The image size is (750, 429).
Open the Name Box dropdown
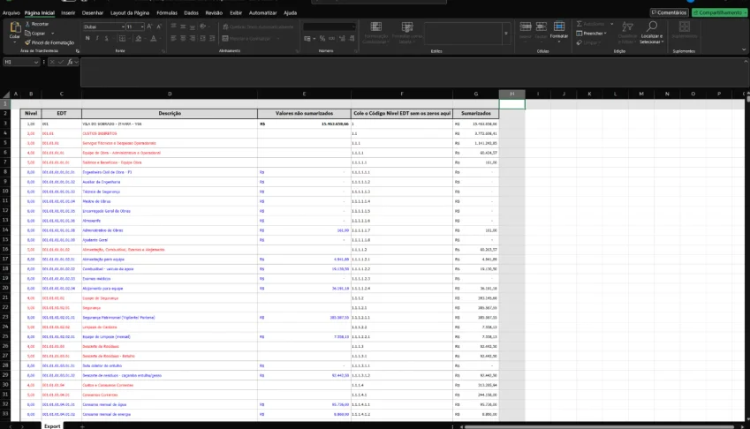pos(36,62)
